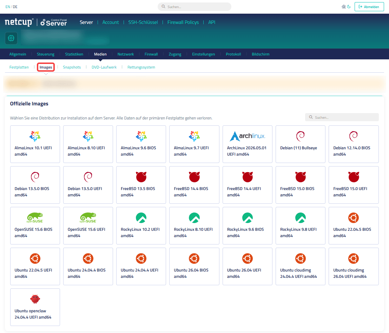The width and height of the screenshot is (389, 333).
Task: Click the RockyLinux 10.2 UEFI logo icon
Action: coord(141,218)
